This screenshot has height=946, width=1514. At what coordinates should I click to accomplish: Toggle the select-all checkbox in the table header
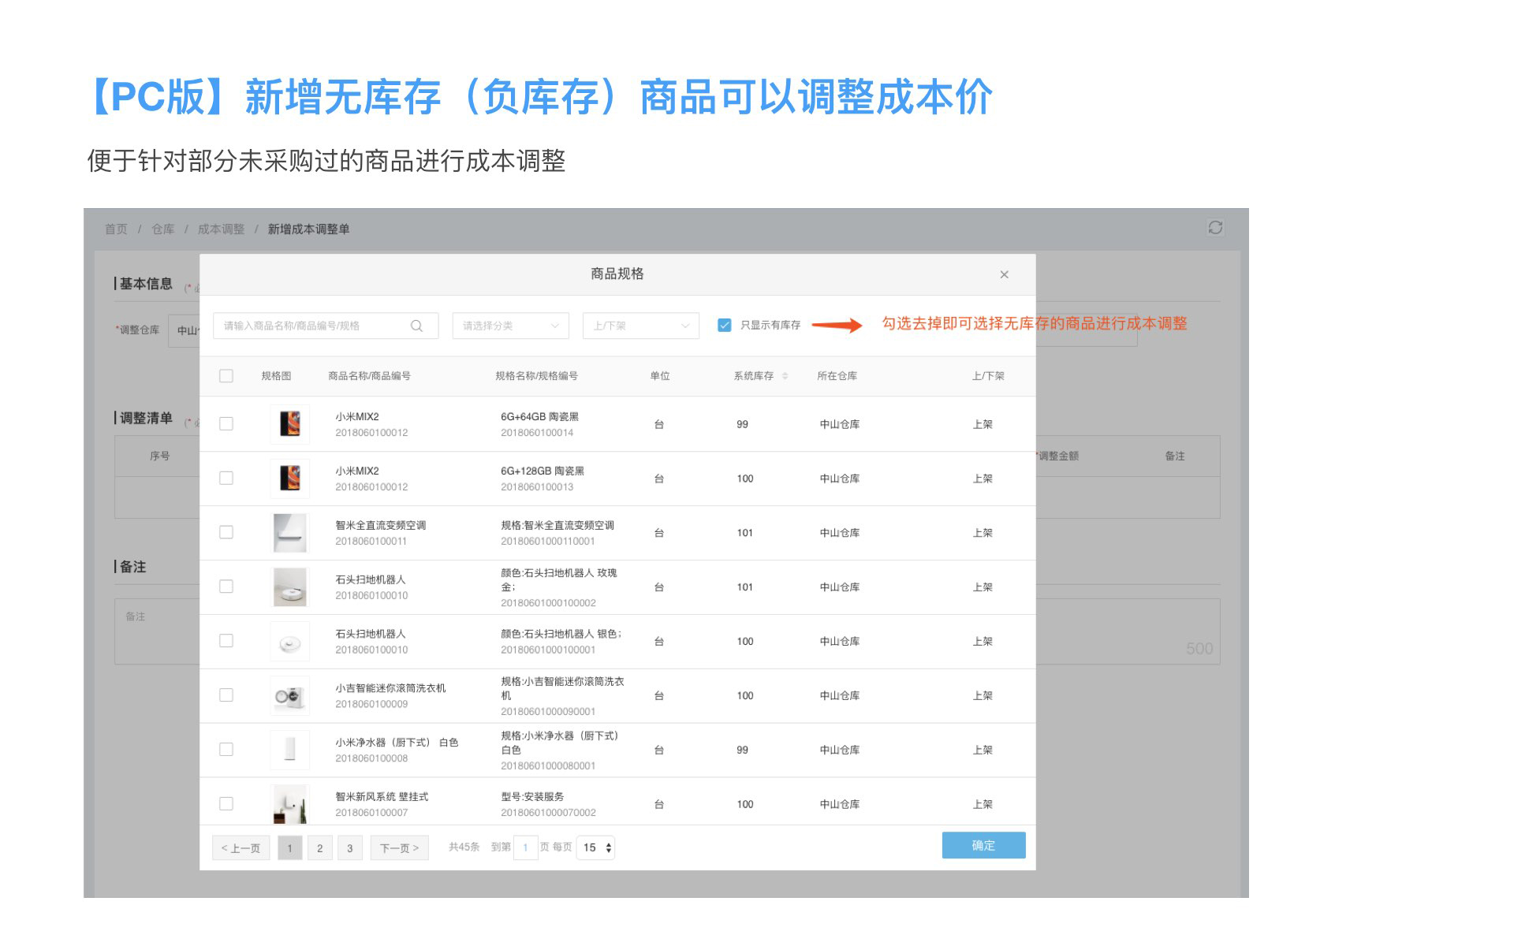tap(226, 376)
